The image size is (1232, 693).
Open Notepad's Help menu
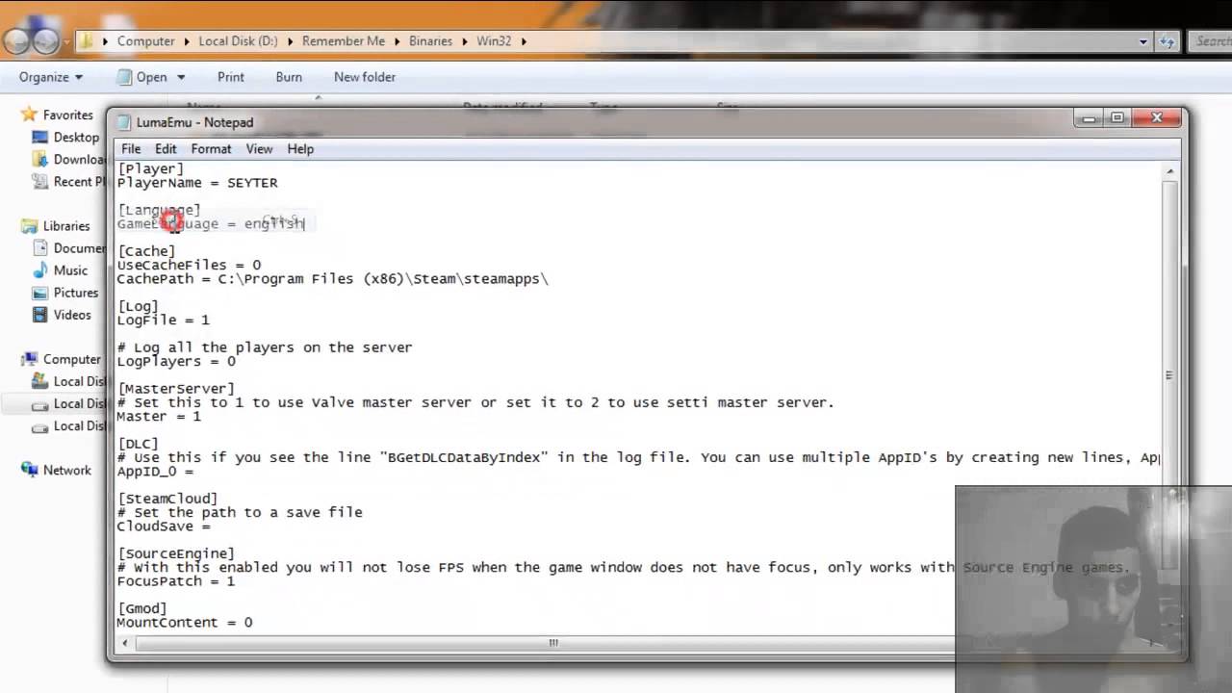(x=300, y=149)
